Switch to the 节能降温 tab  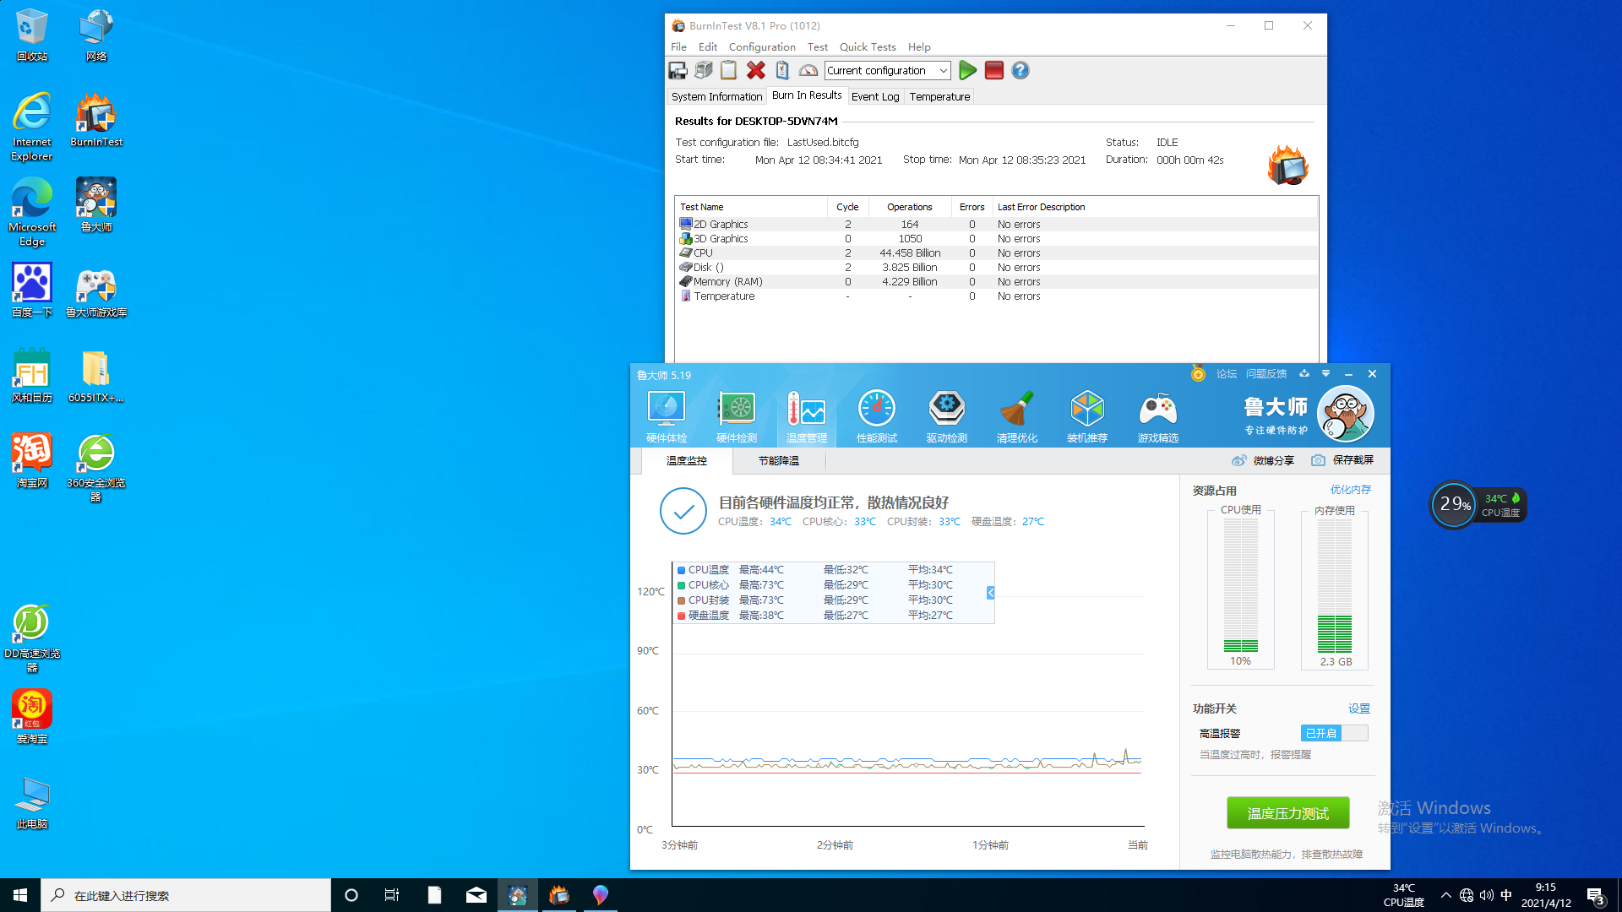[779, 461]
